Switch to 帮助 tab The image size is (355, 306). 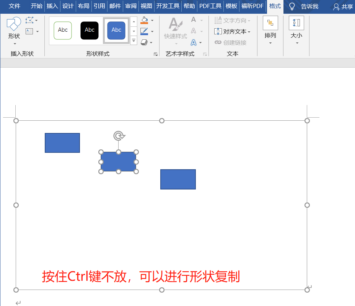[x=189, y=6]
